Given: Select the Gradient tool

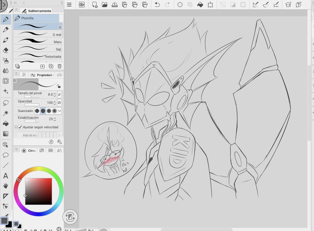Looking at the screenshot, I should point(5,134).
